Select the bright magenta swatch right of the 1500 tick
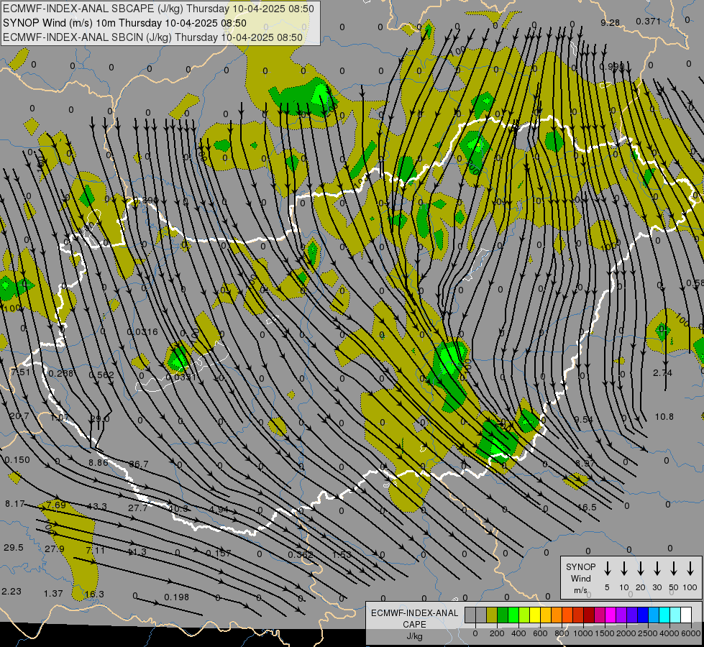Screen dimensions: 704x647 tap(611, 615)
